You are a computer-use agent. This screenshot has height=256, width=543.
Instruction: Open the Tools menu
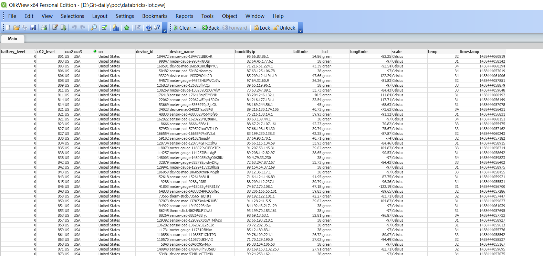tap(207, 16)
